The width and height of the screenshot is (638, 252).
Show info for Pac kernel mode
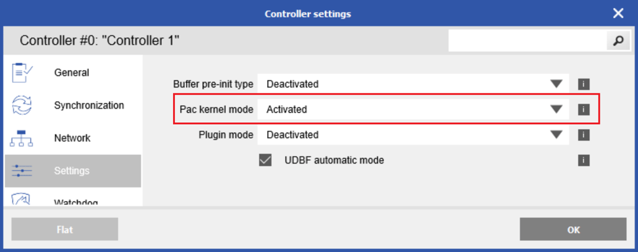pyautogui.click(x=584, y=109)
